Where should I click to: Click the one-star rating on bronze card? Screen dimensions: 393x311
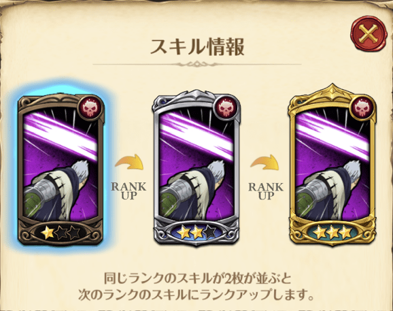(61, 233)
